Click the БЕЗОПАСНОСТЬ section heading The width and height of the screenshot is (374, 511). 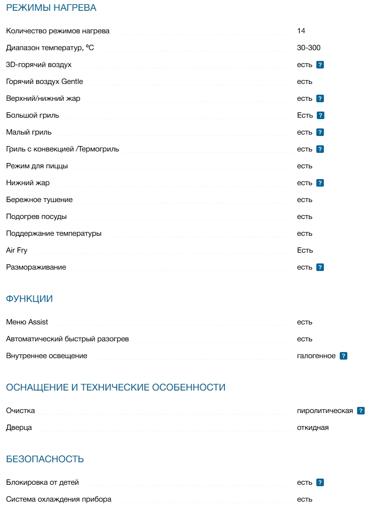coord(45,459)
